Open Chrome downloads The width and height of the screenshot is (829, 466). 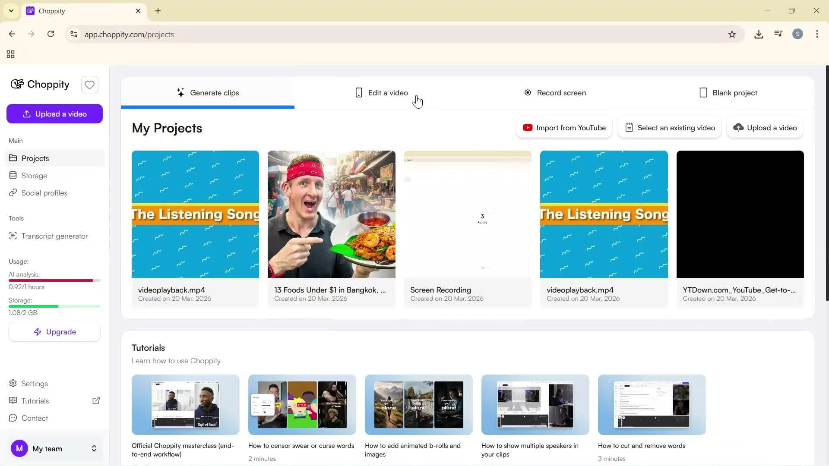point(759,34)
